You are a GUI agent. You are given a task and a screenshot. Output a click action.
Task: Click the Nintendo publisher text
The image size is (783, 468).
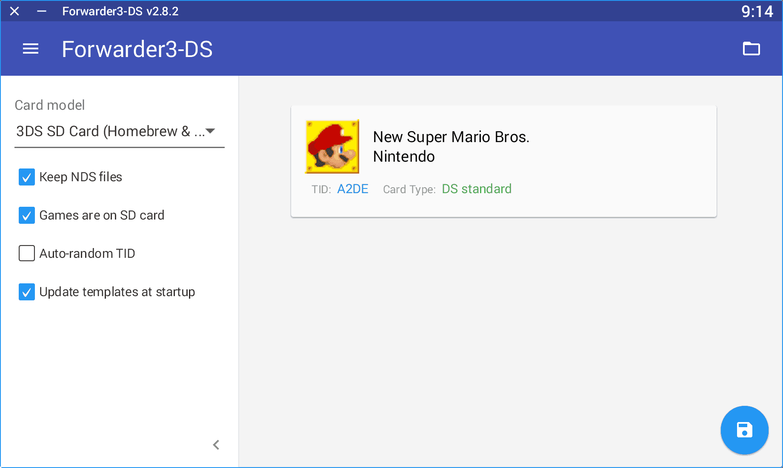pyautogui.click(x=404, y=157)
